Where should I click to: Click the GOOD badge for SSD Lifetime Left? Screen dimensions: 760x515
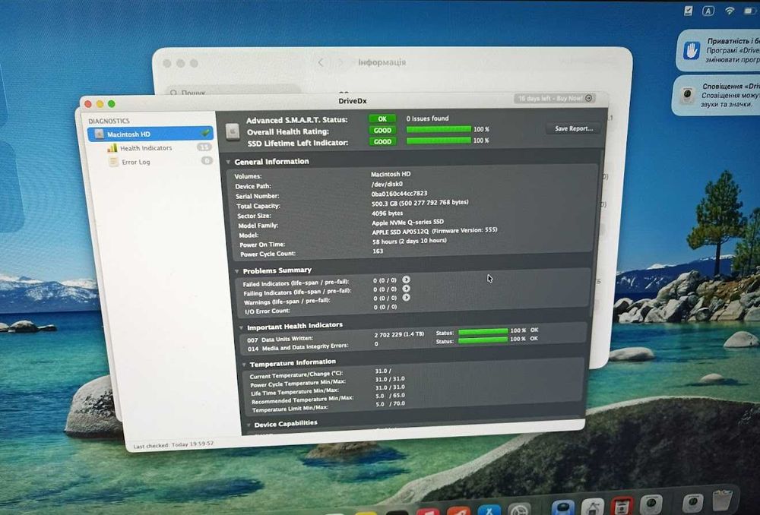click(x=382, y=141)
